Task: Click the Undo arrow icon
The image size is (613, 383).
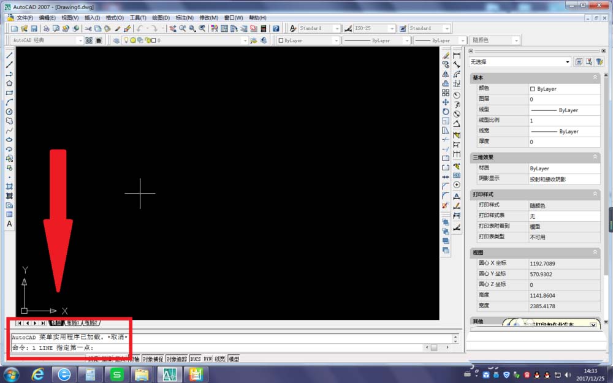Action: (x=139, y=29)
